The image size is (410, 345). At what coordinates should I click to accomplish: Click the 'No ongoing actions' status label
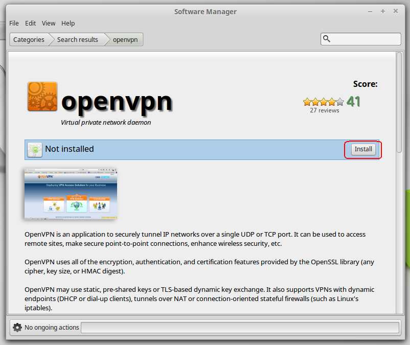(52, 328)
